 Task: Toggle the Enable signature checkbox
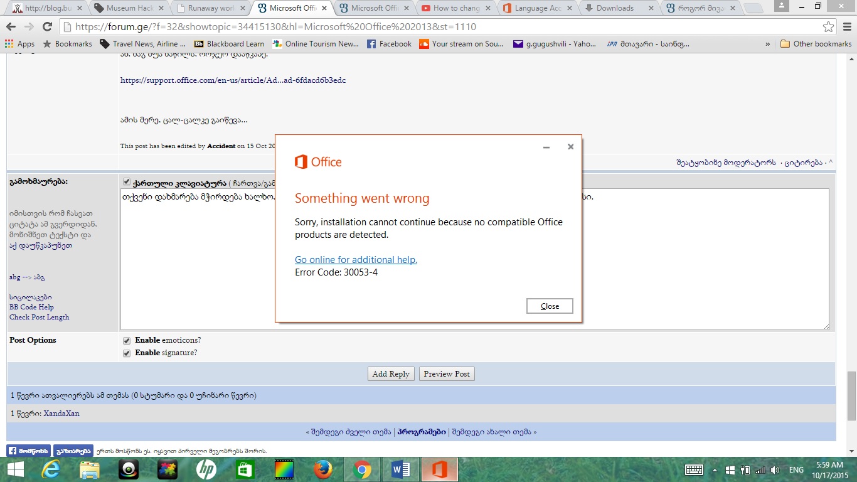click(x=127, y=353)
